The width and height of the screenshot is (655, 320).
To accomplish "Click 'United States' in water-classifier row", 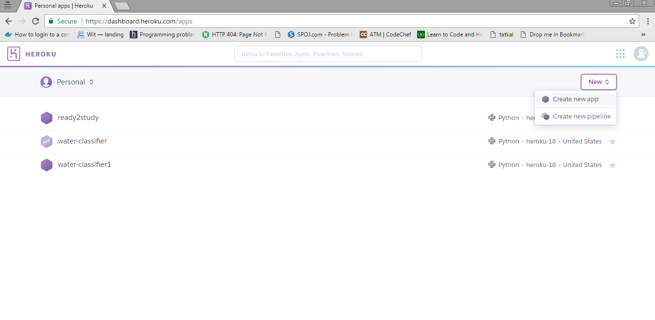I will pos(582,141).
